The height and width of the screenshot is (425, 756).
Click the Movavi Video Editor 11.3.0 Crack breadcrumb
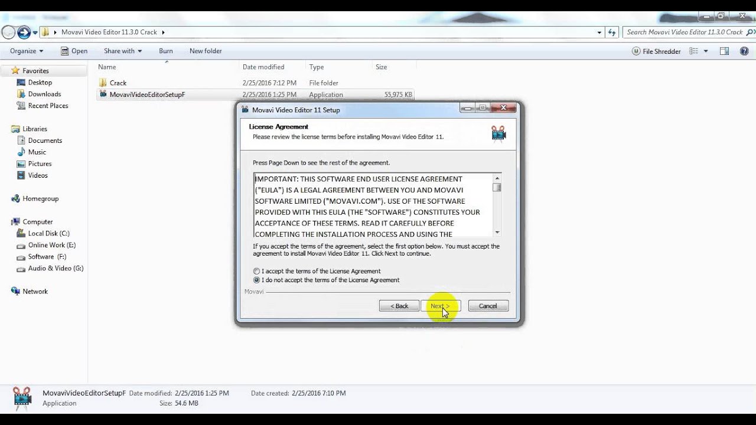coord(109,32)
